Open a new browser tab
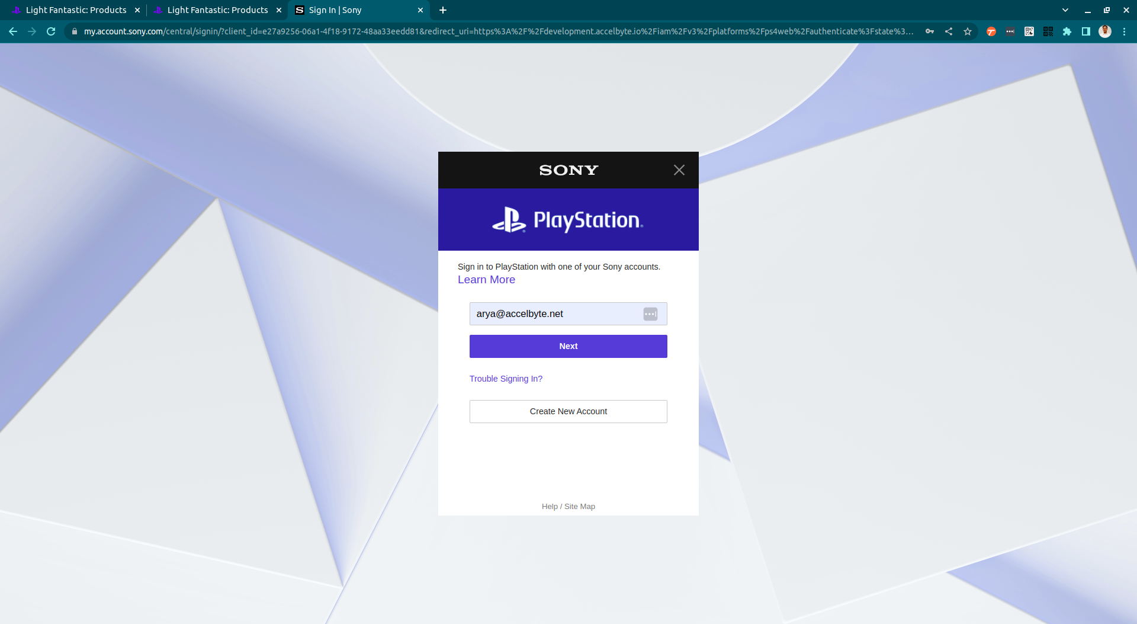The width and height of the screenshot is (1137, 624). point(443,10)
